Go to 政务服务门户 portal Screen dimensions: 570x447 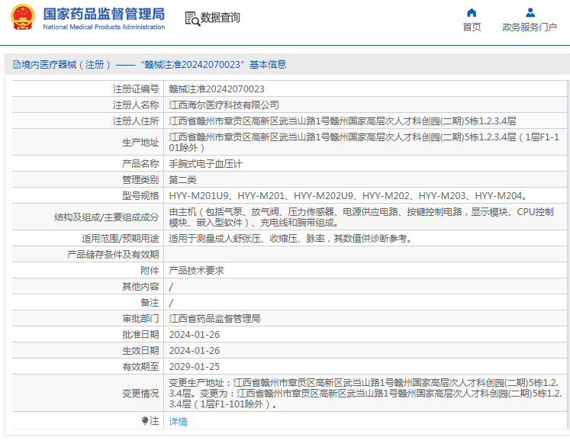(530, 27)
